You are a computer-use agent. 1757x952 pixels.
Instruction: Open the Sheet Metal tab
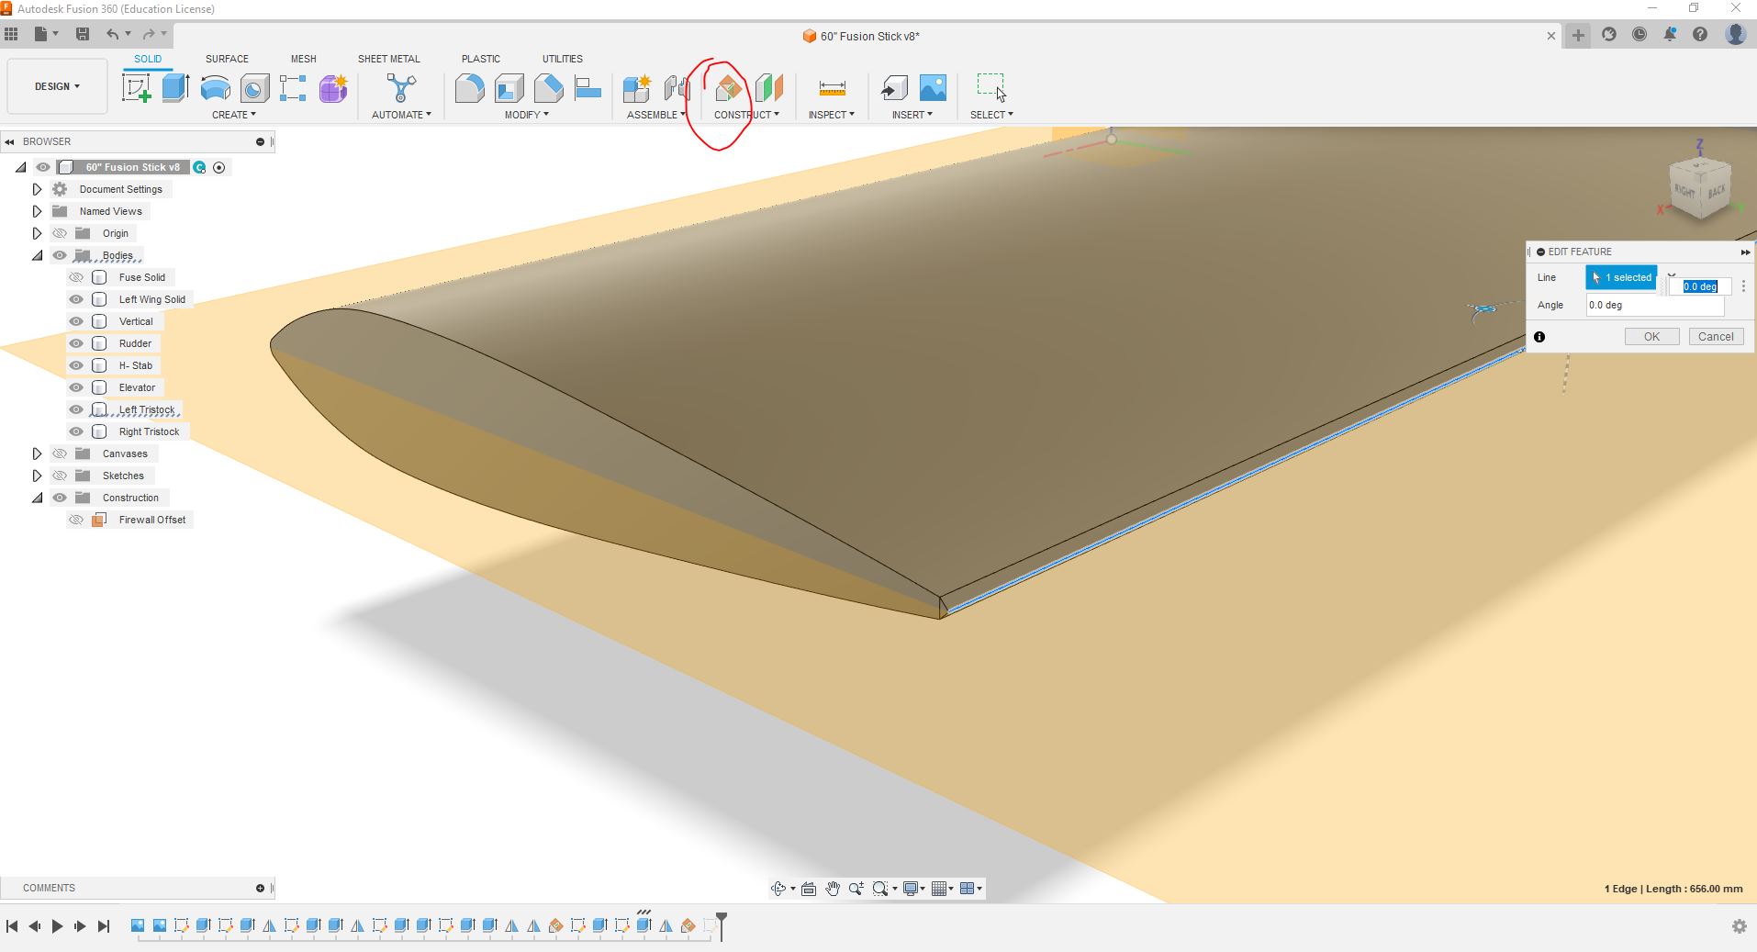click(x=388, y=59)
